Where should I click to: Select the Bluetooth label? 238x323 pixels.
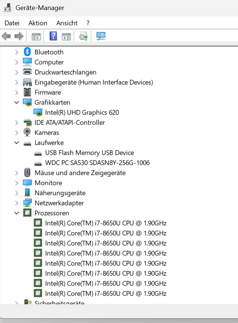[x=49, y=52]
